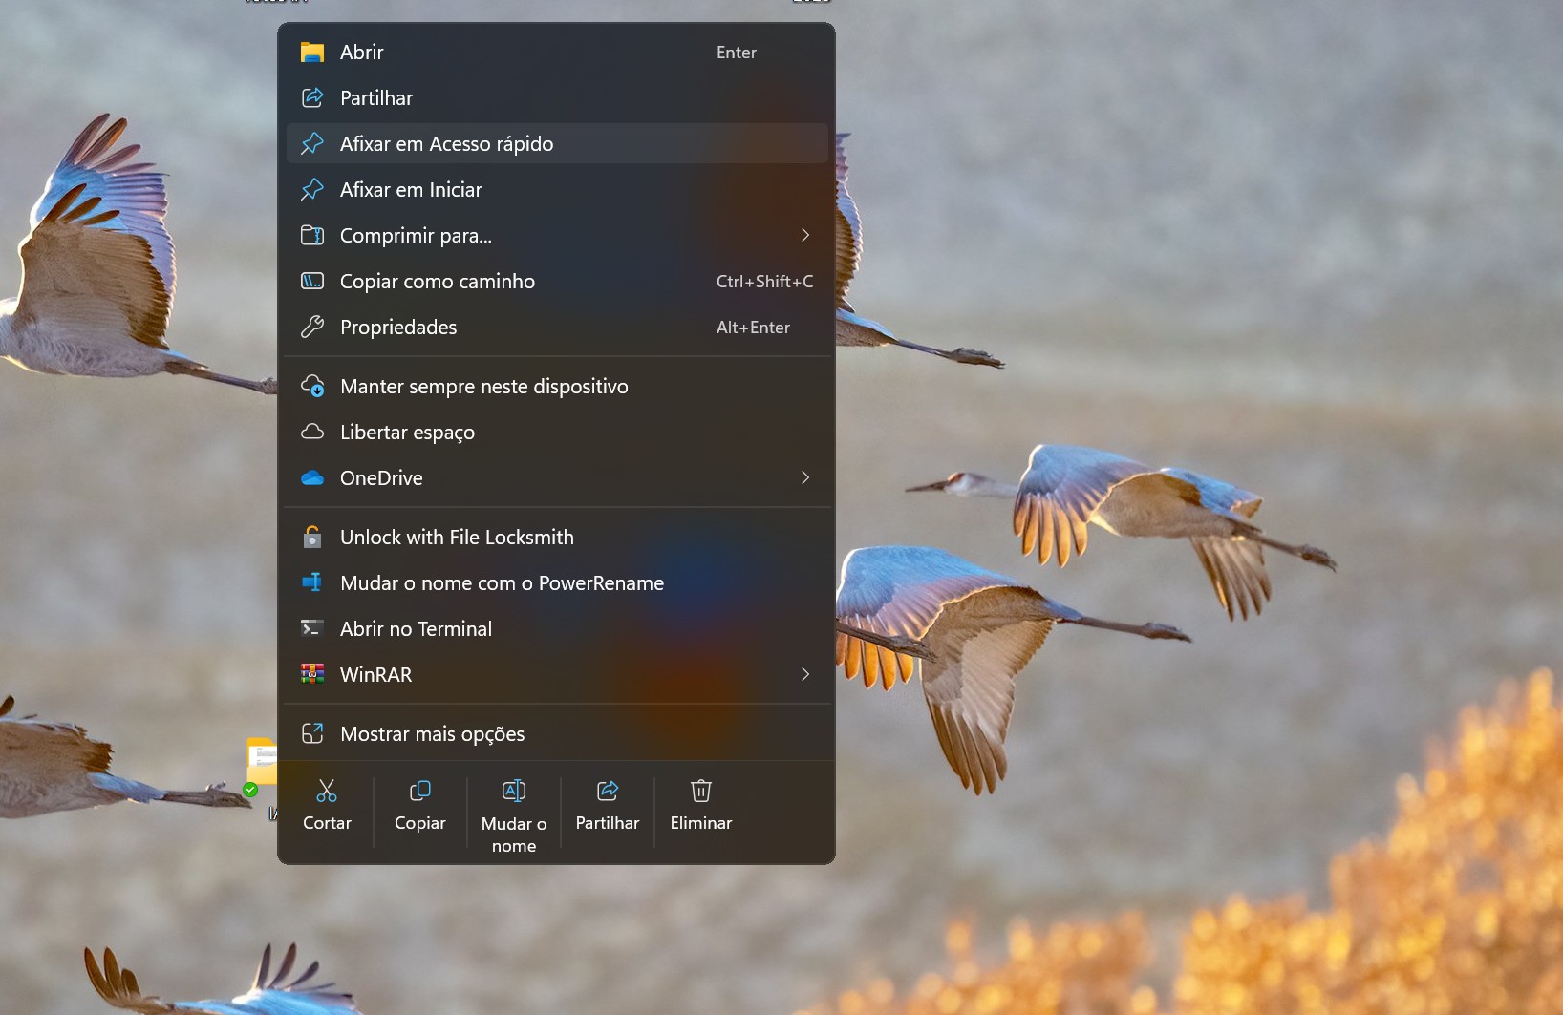
Task: Select the Mudar o nome rename icon
Action: (513, 792)
